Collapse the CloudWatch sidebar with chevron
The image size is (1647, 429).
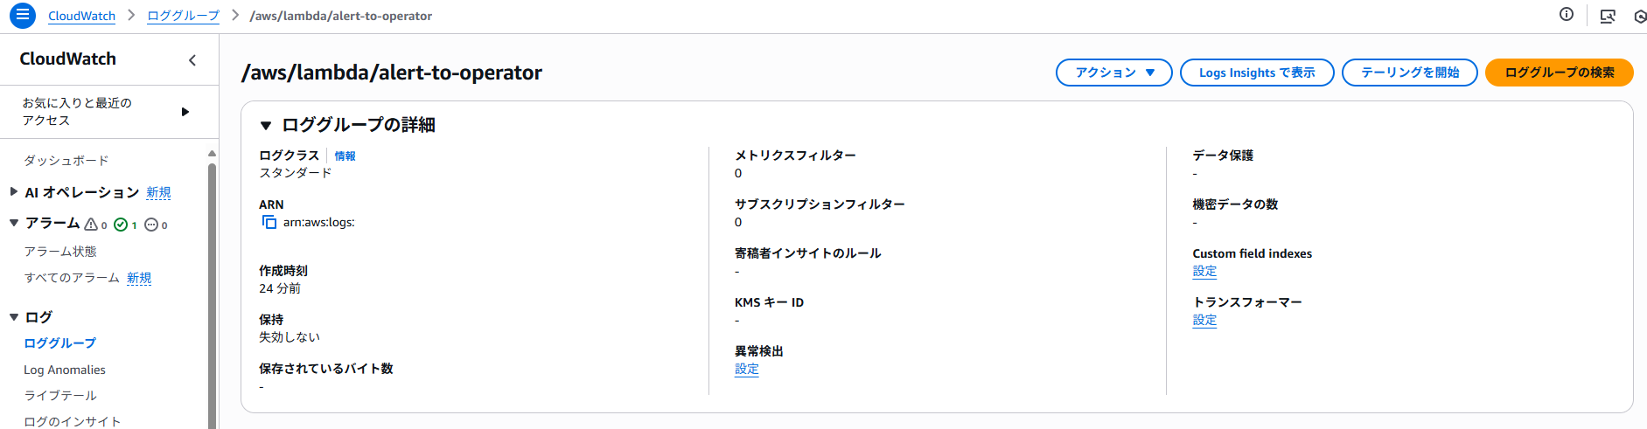[192, 59]
